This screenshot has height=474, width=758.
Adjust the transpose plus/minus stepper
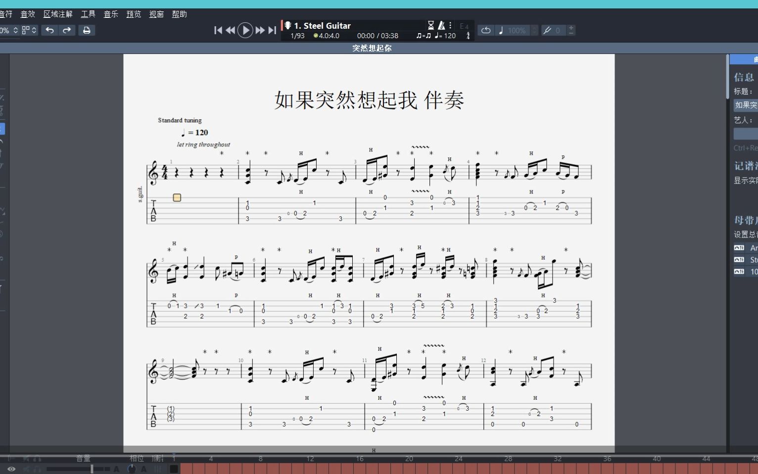click(x=571, y=30)
